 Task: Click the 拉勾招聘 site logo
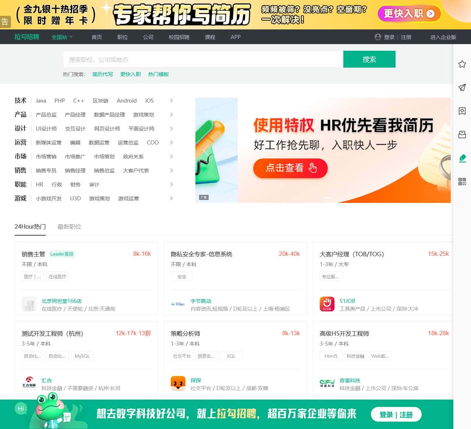(x=26, y=37)
